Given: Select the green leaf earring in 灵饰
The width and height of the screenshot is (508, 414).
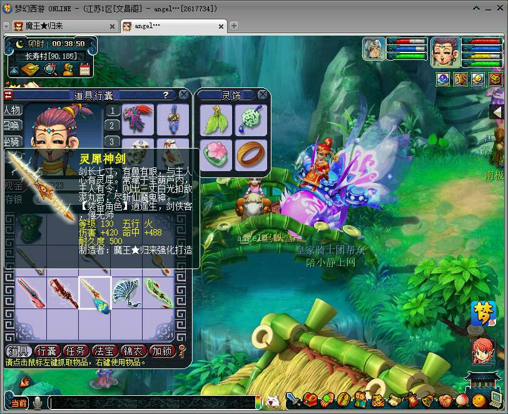Looking at the screenshot, I should click(x=216, y=120).
